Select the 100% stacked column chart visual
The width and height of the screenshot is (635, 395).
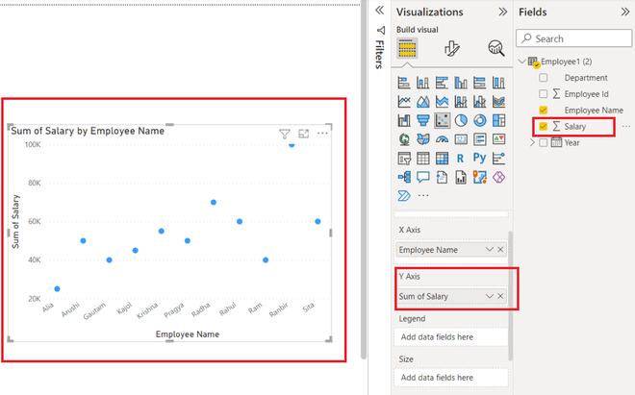coord(499,83)
